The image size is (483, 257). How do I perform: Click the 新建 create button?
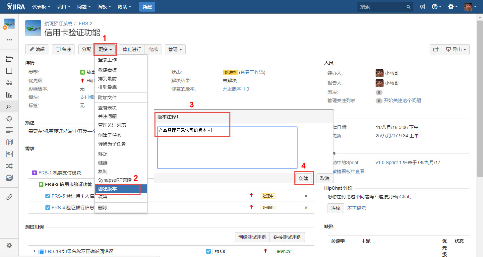click(147, 7)
